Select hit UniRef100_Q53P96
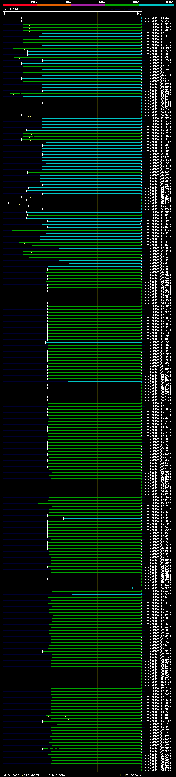 [158, 24]
